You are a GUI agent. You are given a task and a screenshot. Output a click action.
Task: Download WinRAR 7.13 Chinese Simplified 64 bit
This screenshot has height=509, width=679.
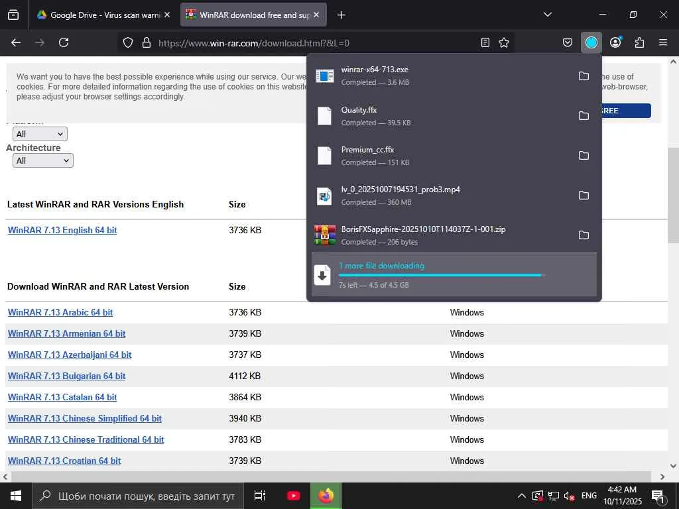pyautogui.click(x=85, y=419)
